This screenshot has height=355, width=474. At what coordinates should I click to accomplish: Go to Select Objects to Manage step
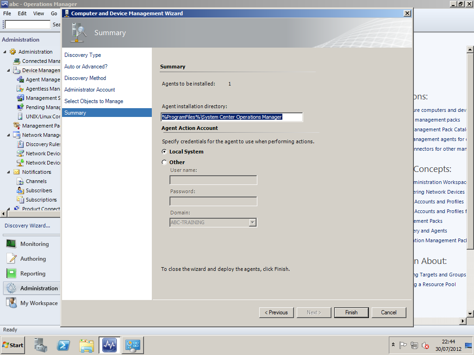click(x=94, y=101)
